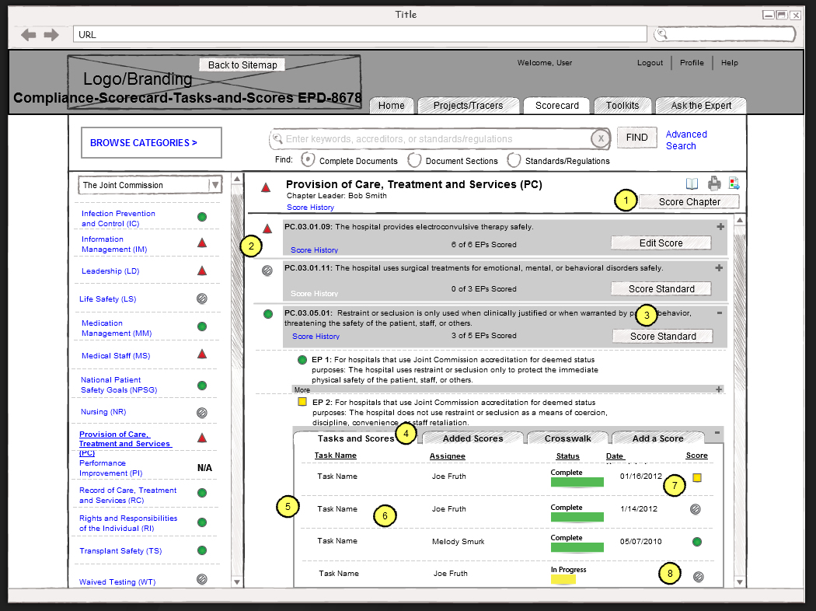Open Transplant Safety (TS) category
The image size is (816, 611).
click(x=120, y=550)
